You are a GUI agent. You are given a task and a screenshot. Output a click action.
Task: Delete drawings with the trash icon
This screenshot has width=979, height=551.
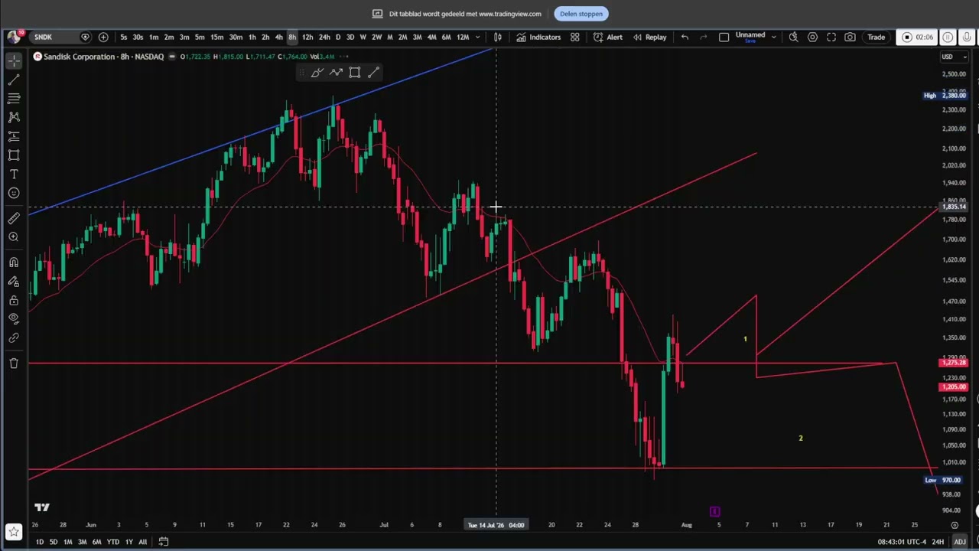pos(14,363)
